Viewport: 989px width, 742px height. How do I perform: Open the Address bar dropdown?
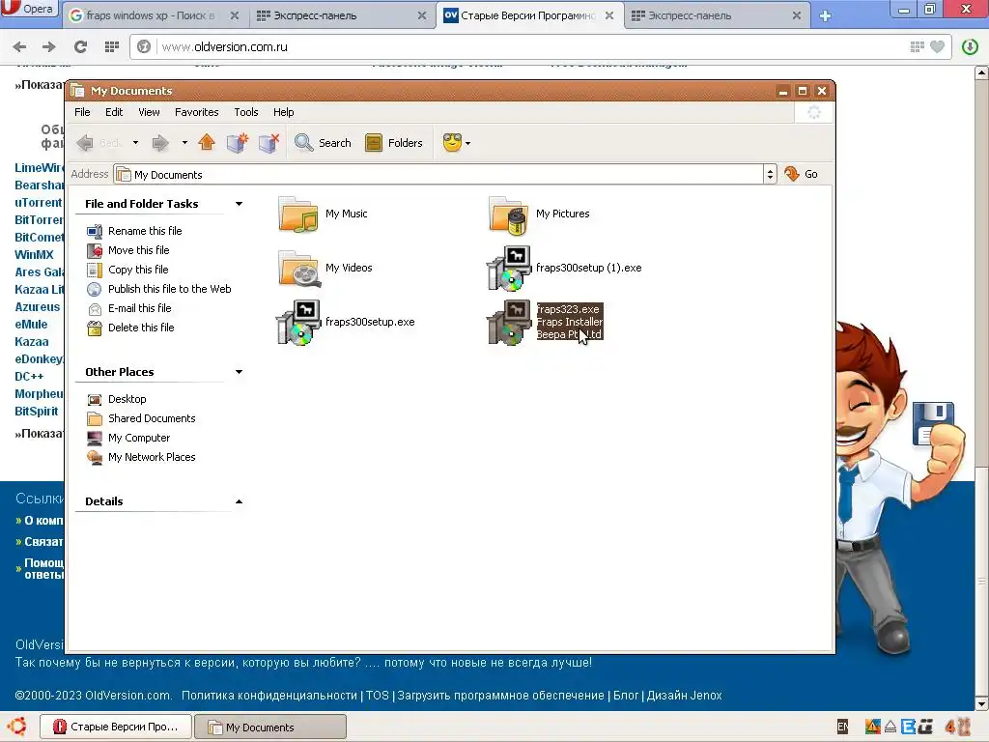(770, 174)
